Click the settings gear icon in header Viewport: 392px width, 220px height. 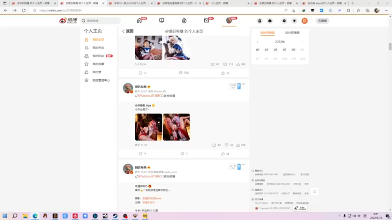pyautogui.click(x=284, y=21)
